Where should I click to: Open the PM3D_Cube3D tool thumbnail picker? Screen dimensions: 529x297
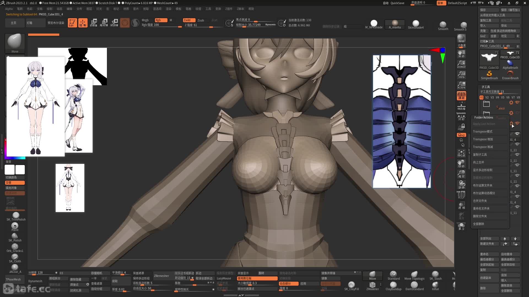pyautogui.click(x=489, y=60)
